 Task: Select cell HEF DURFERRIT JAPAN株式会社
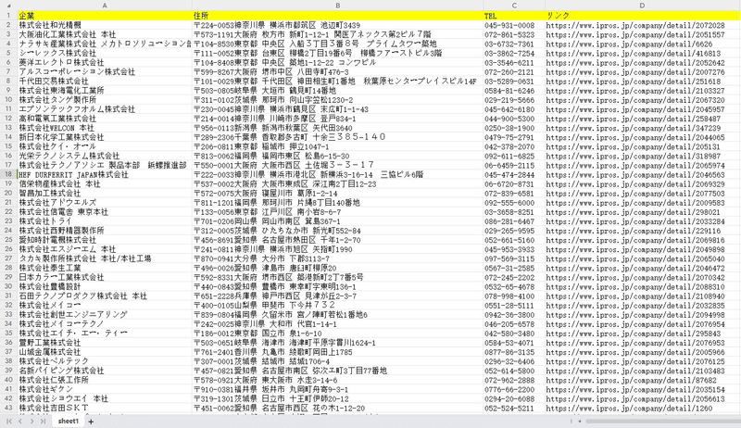[x=105, y=174]
